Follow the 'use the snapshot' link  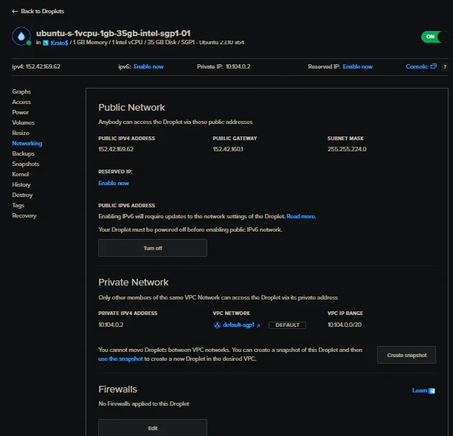tap(120, 359)
